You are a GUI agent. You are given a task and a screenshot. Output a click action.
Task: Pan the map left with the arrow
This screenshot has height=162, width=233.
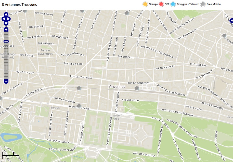point(3,19)
